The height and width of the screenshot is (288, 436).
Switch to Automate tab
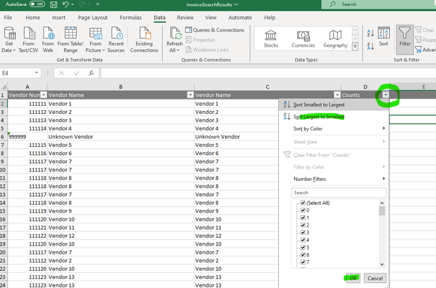pos(240,18)
